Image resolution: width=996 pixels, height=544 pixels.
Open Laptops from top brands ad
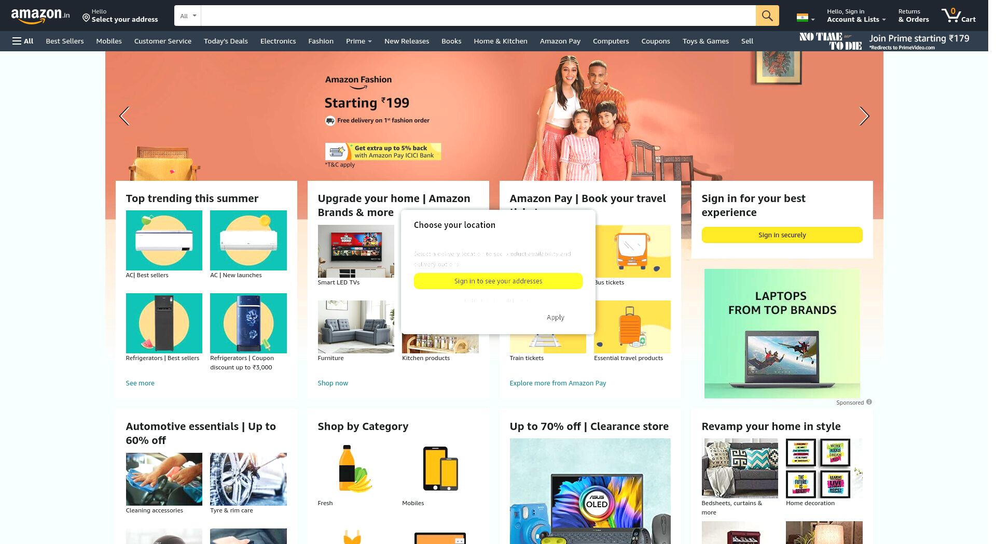[782, 333]
